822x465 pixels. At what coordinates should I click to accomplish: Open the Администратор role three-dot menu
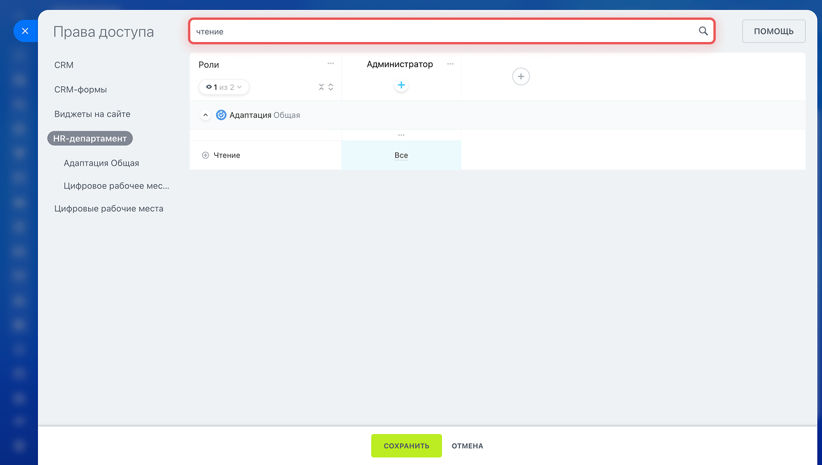tap(450, 64)
